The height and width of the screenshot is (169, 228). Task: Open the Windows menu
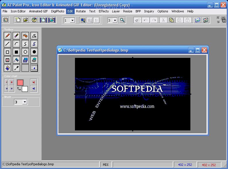178,11
